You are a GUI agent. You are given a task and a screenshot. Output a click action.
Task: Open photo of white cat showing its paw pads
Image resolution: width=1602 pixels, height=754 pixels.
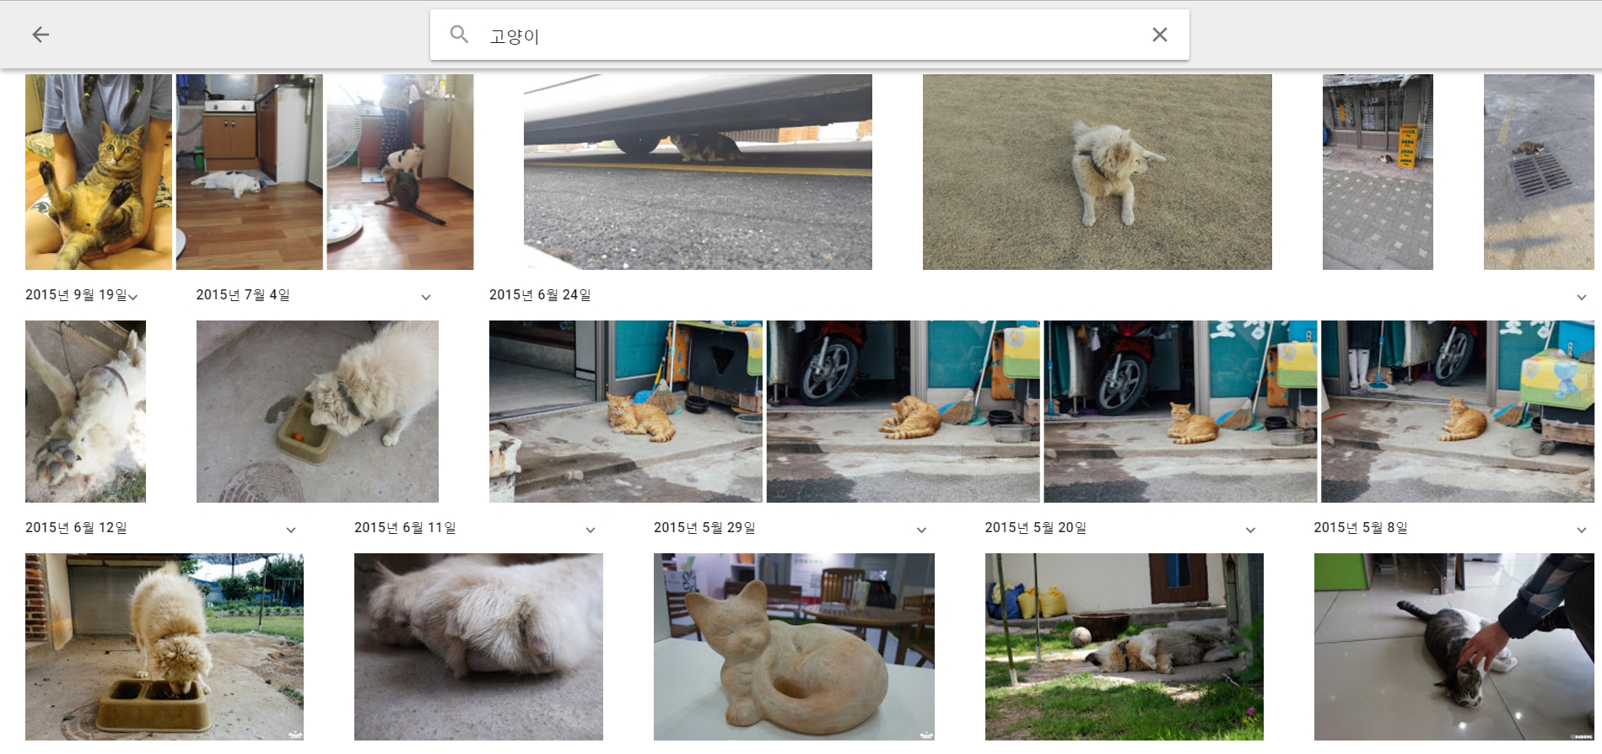(x=85, y=412)
